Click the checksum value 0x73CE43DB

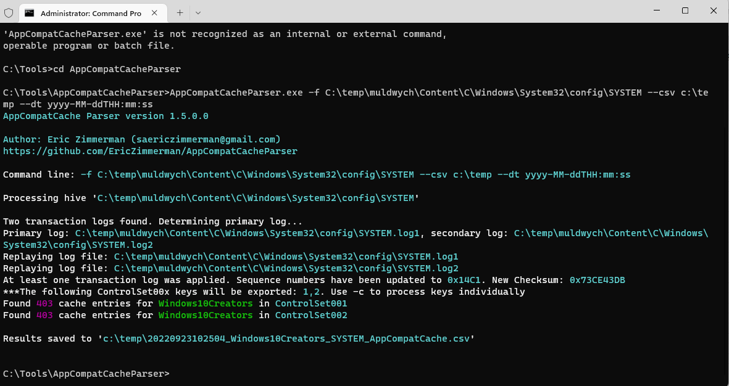coord(598,279)
